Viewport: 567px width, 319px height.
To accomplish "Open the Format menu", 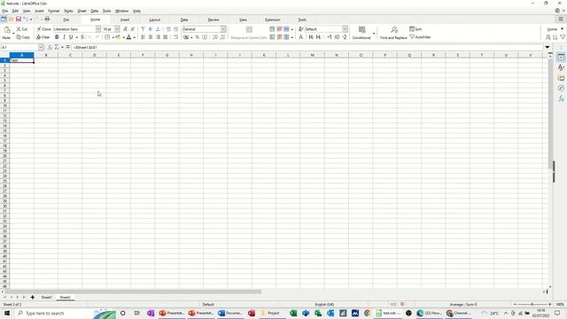I will (x=53, y=11).
